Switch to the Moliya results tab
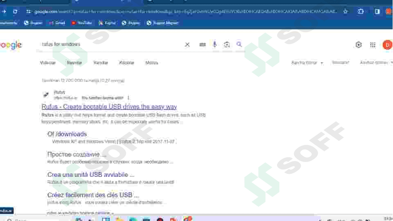The height and width of the screenshot is (221, 393). click(152, 63)
